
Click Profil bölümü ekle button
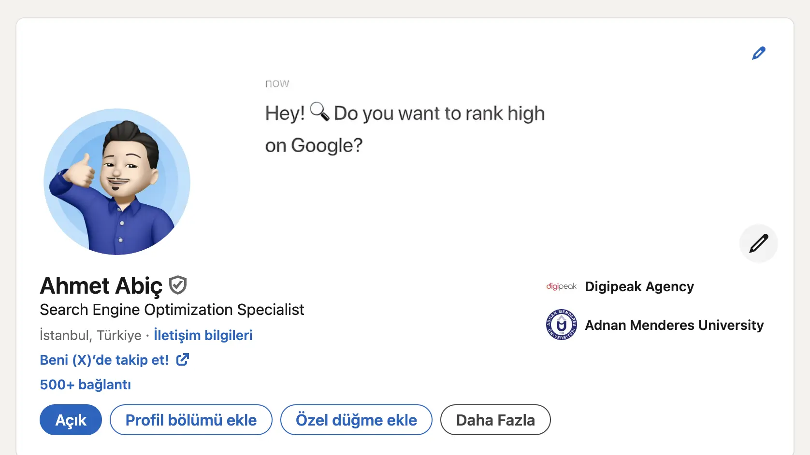point(191,420)
